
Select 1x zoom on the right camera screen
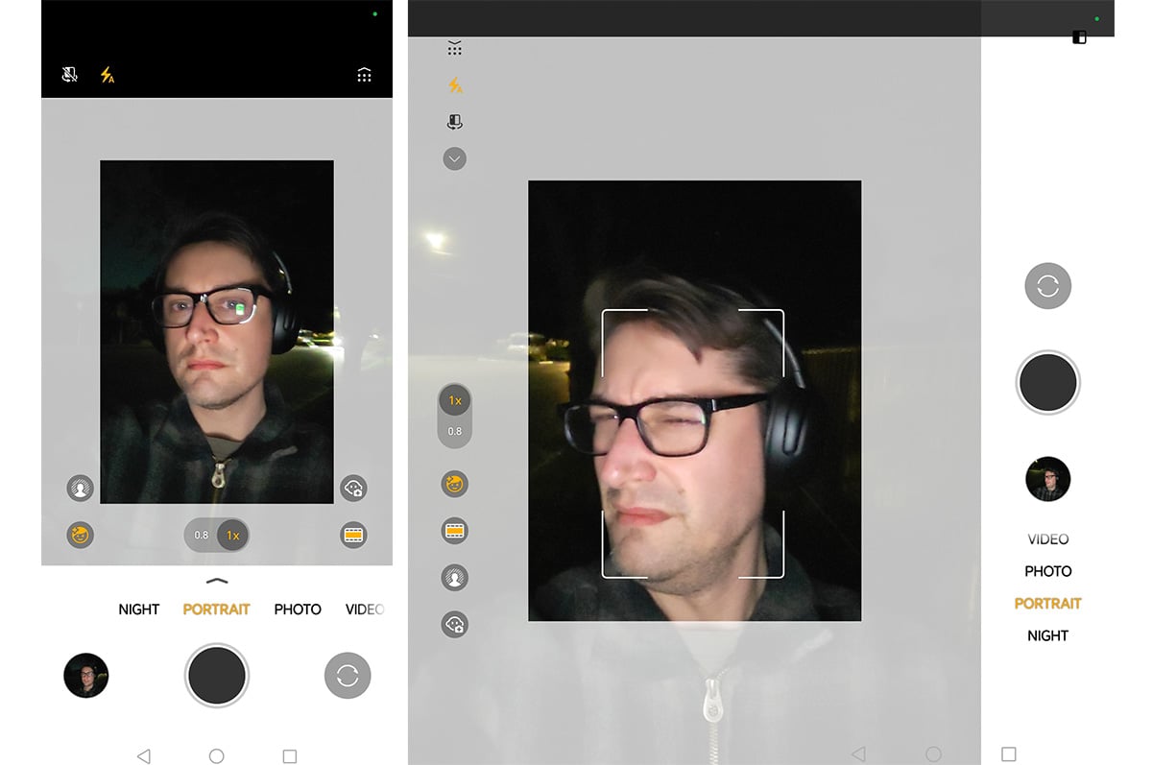pos(455,400)
